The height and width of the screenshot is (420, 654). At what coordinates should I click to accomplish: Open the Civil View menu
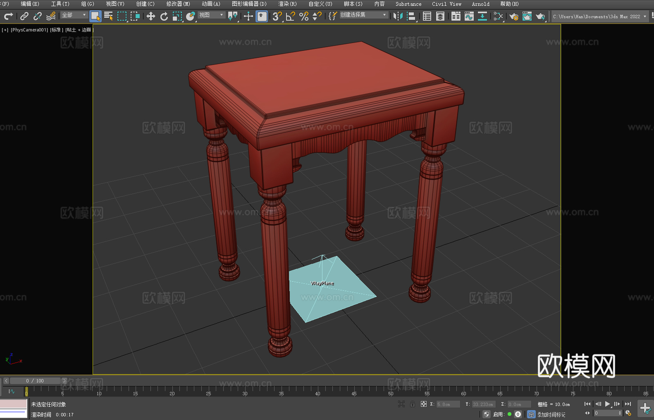point(446,4)
